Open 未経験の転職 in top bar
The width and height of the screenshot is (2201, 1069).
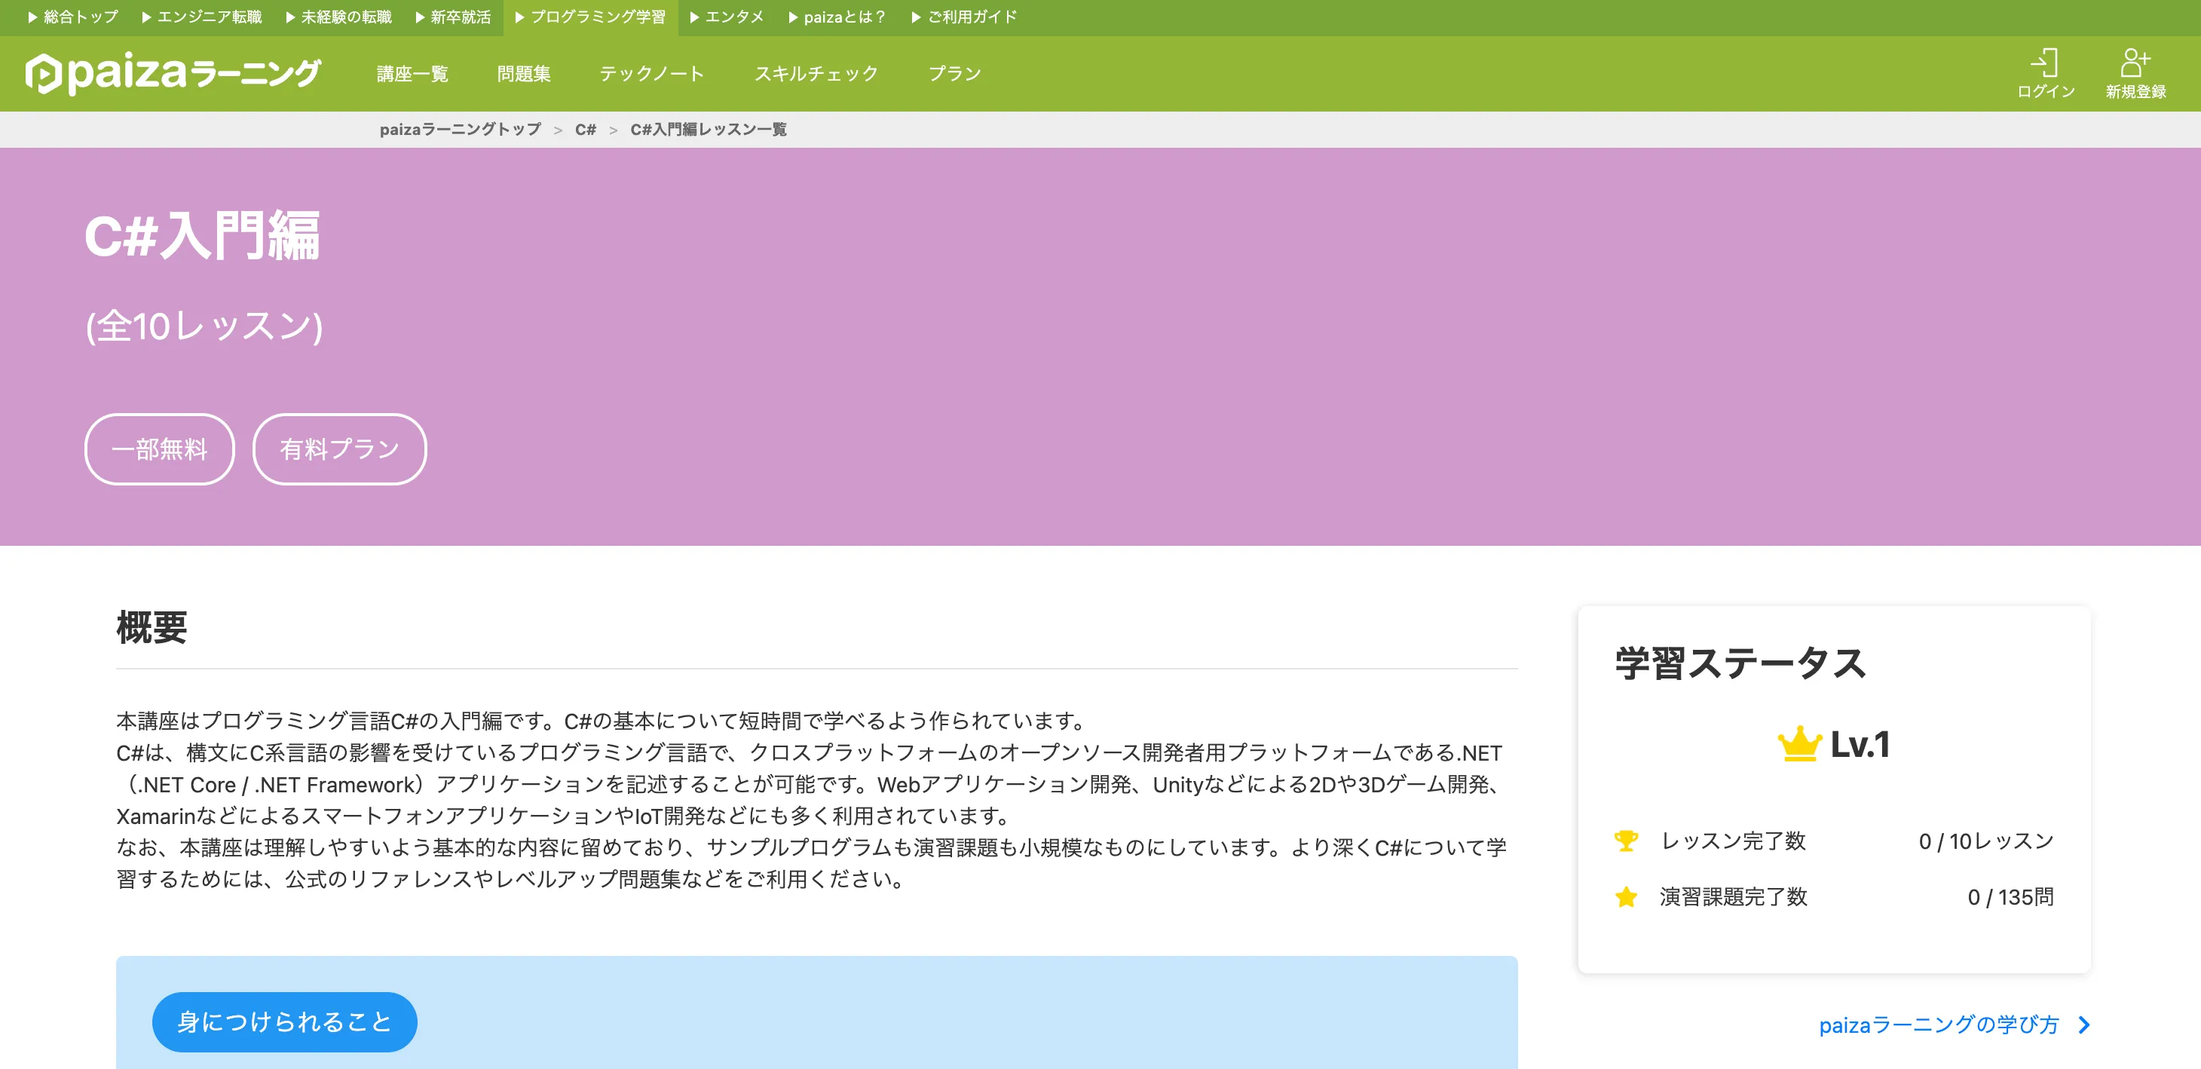click(x=338, y=17)
